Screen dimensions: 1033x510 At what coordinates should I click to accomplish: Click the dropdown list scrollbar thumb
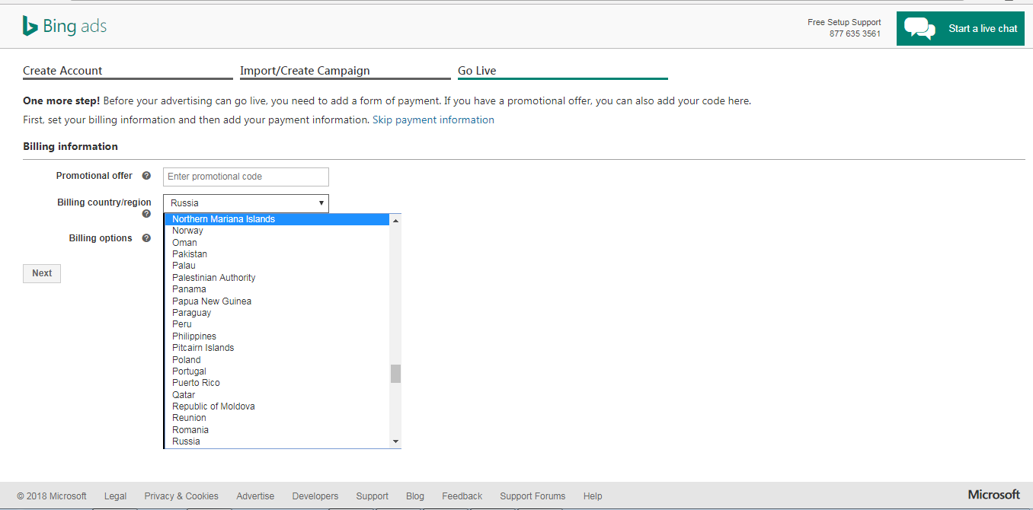395,374
